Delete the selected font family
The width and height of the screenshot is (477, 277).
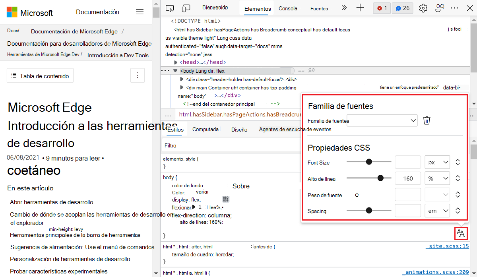tap(427, 120)
